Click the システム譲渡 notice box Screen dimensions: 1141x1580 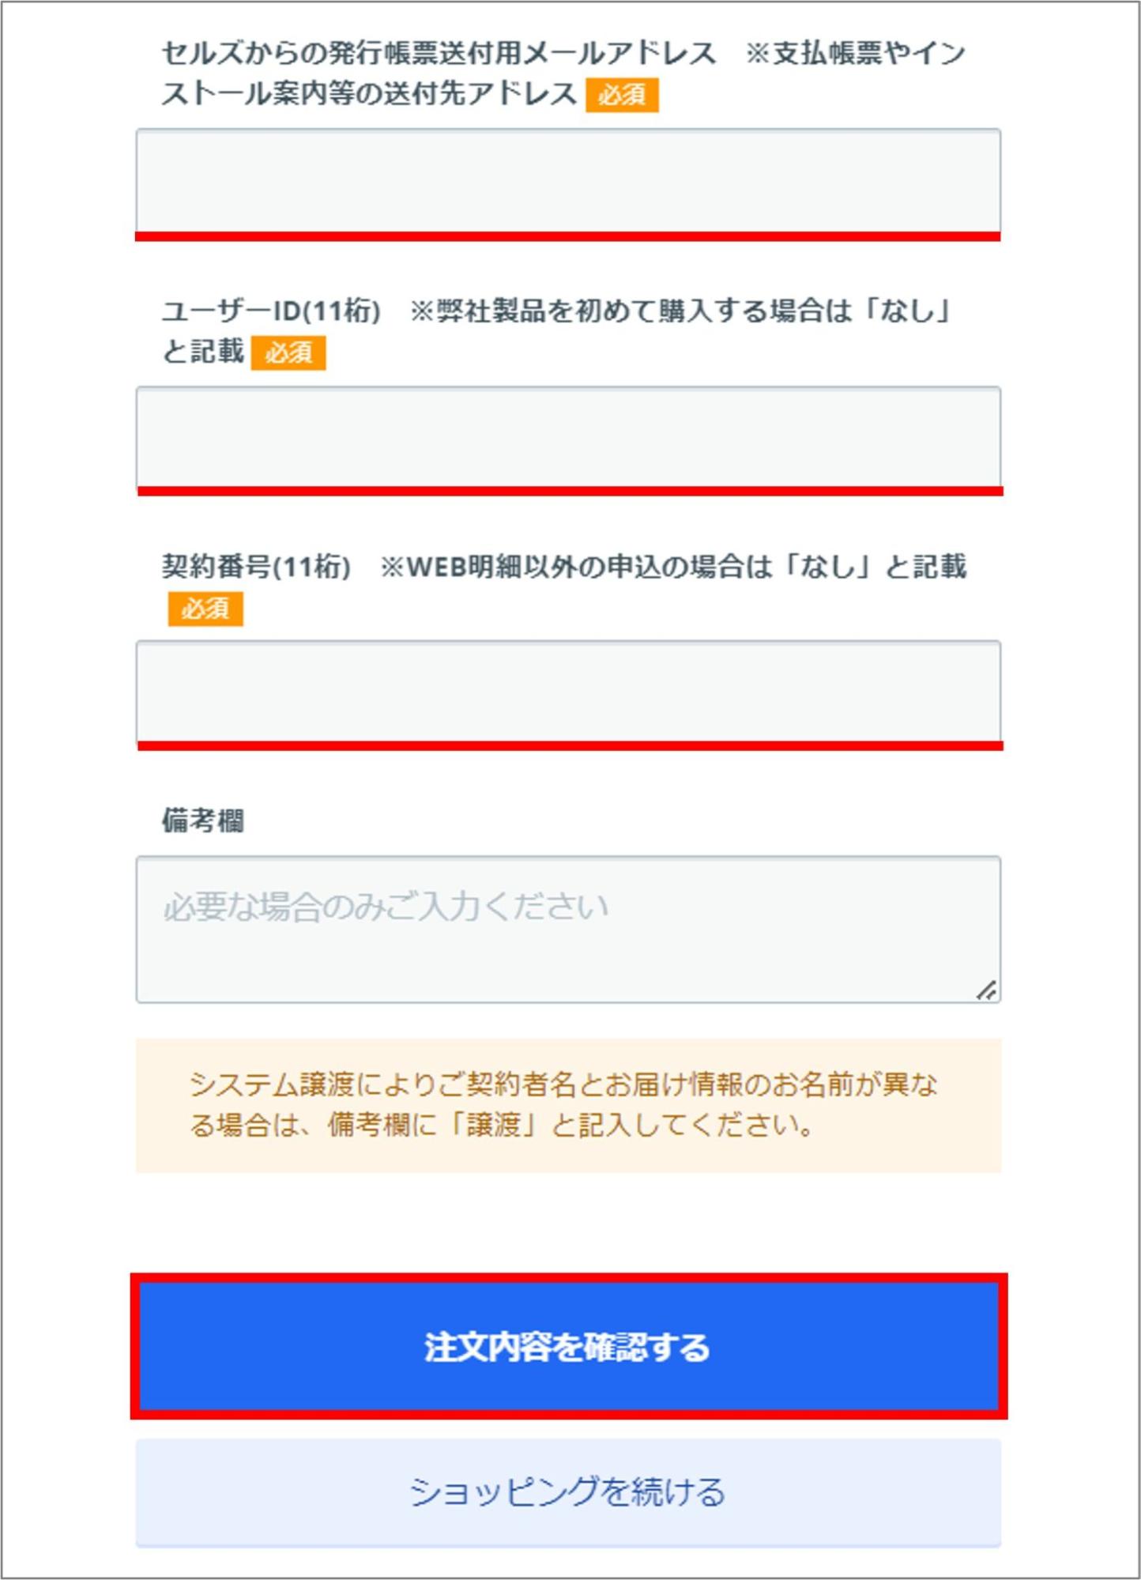pyautogui.click(x=568, y=1105)
